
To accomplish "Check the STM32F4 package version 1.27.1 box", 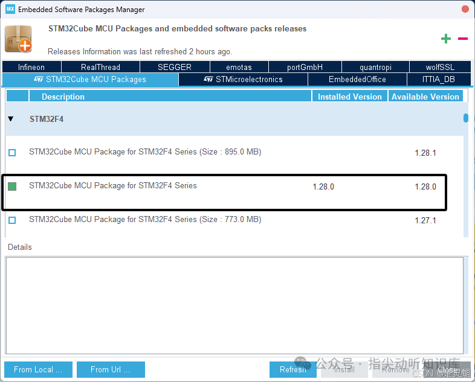I will tap(12, 220).
